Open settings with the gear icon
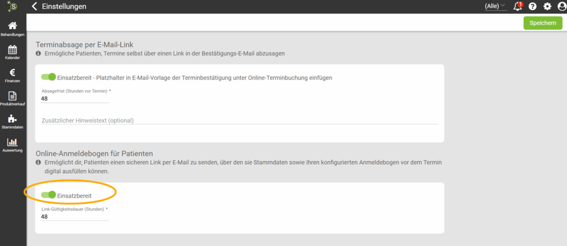Image resolution: width=567 pixels, height=246 pixels. (x=547, y=7)
